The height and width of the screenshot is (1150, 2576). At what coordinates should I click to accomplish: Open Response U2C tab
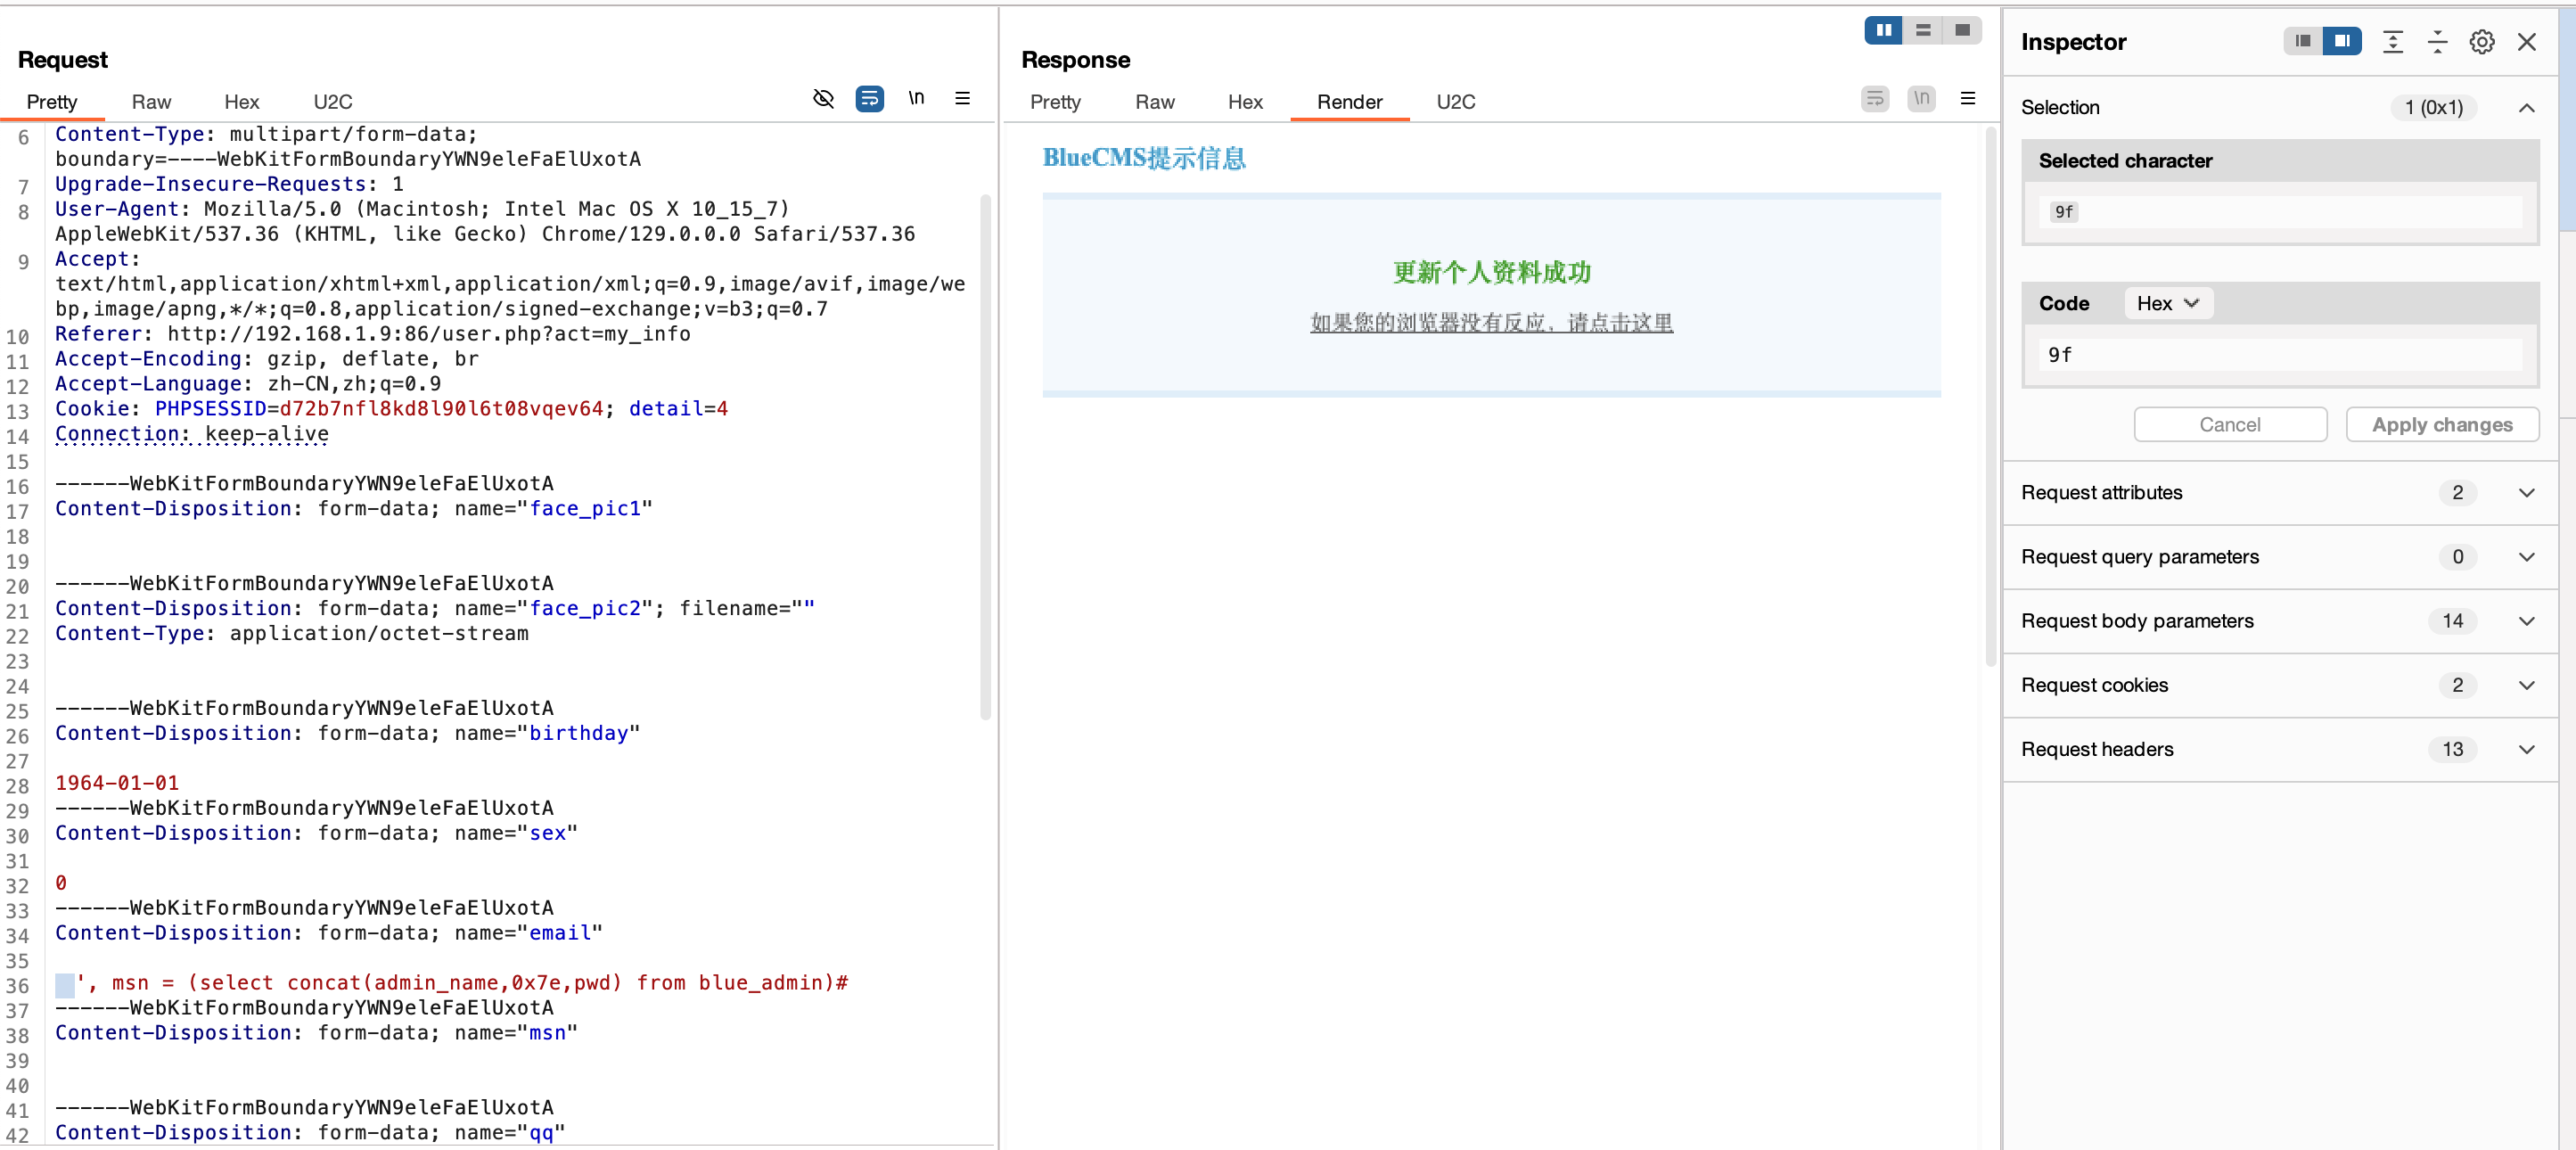1455,102
